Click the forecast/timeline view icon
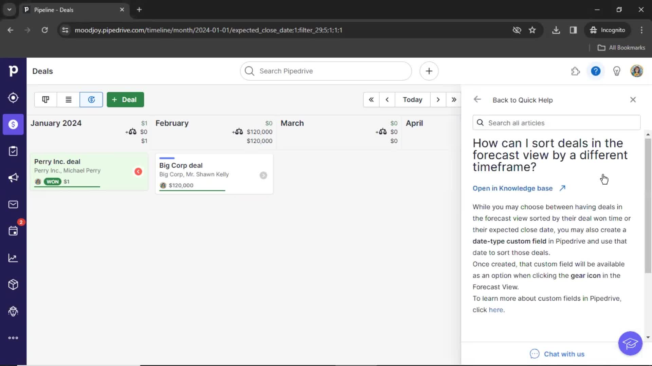This screenshot has height=366, width=652. (x=91, y=99)
